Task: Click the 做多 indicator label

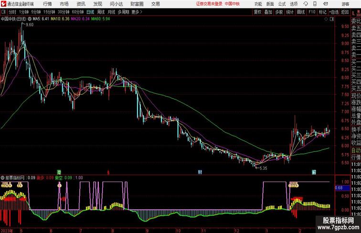Action: tap(40, 178)
